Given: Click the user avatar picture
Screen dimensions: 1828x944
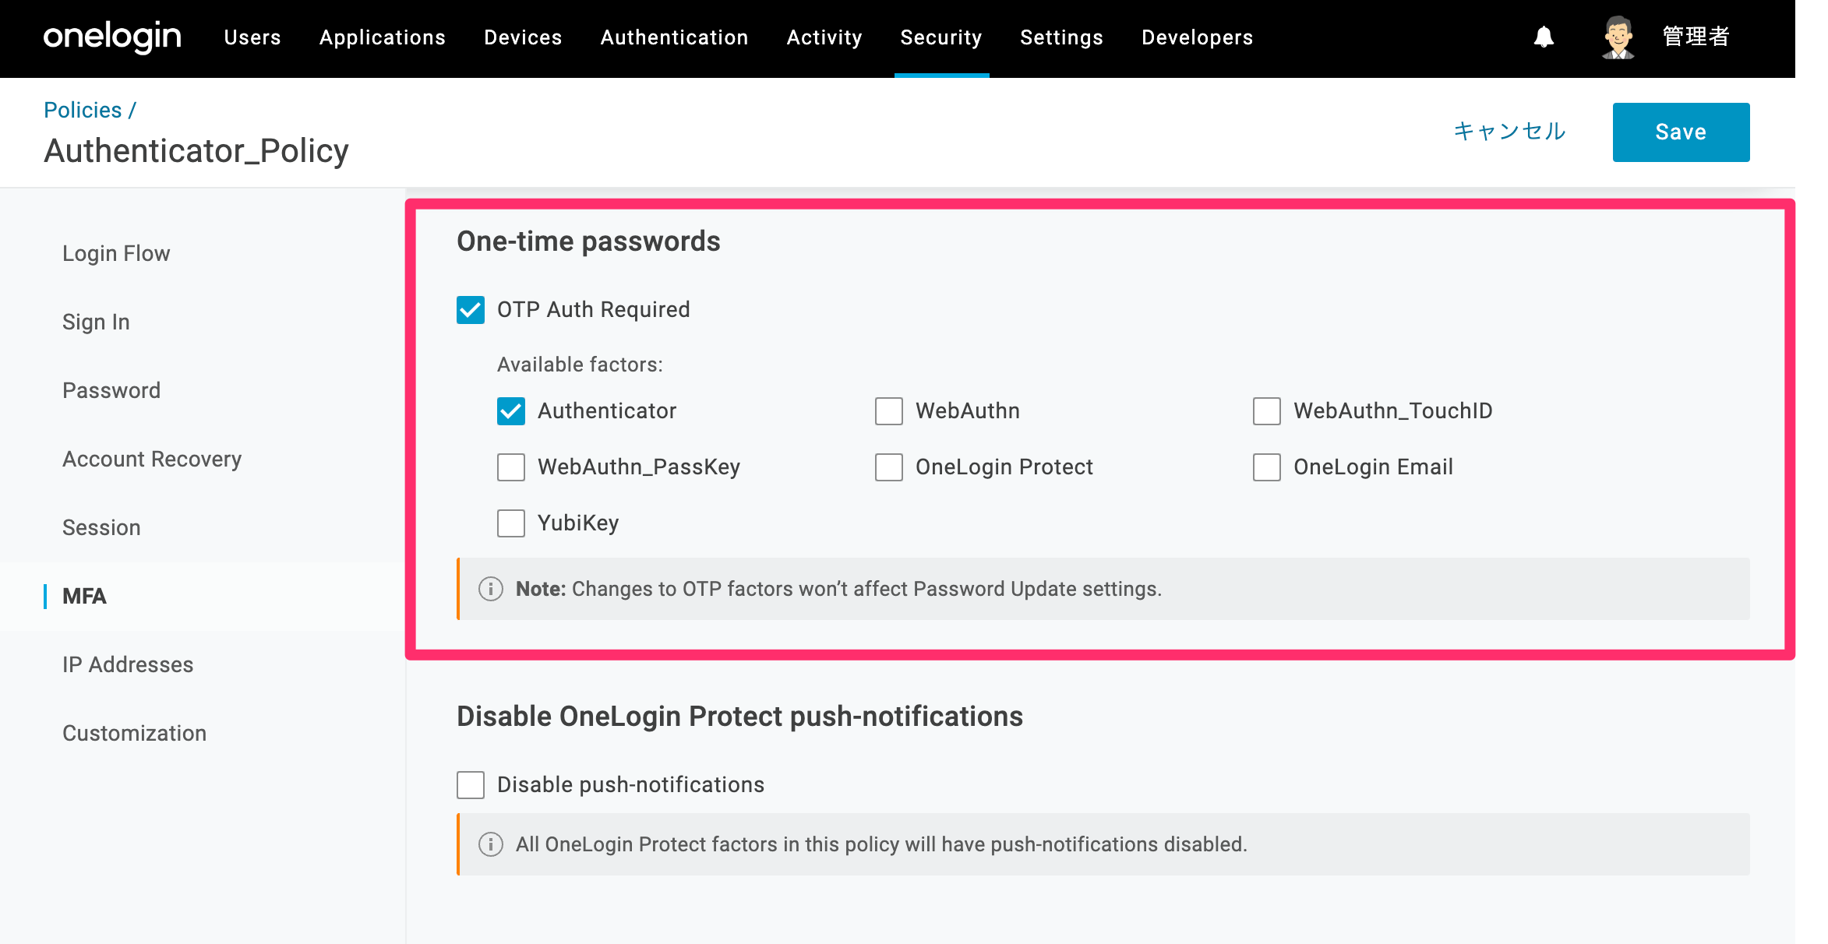Looking at the screenshot, I should 1618,37.
